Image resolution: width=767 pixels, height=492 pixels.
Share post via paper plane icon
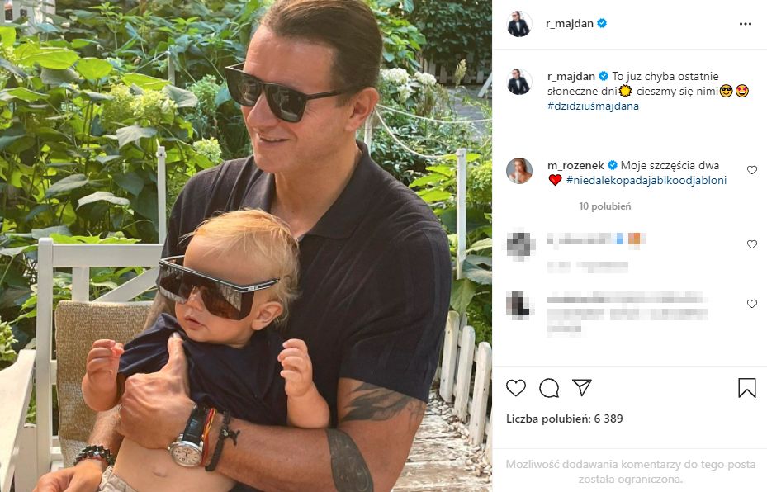(582, 388)
